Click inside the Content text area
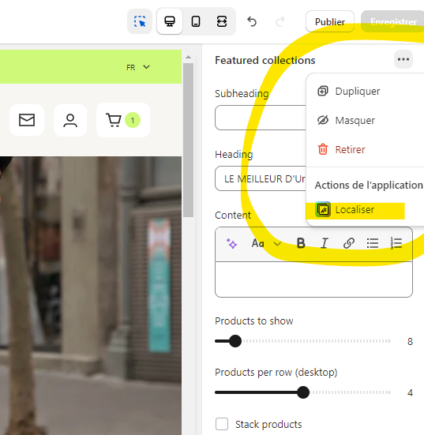 pyautogui.click(x=313, y=279)
